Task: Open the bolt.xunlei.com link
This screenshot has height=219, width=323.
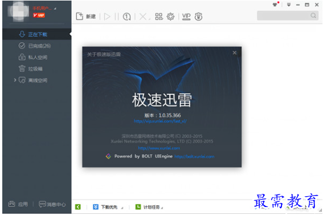Action: tap(194, 156)
